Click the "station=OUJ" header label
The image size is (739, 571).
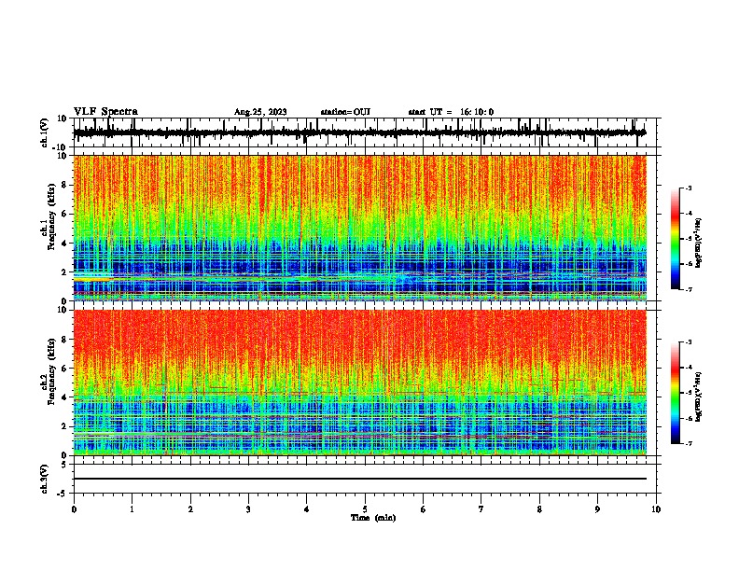(345, 112)
